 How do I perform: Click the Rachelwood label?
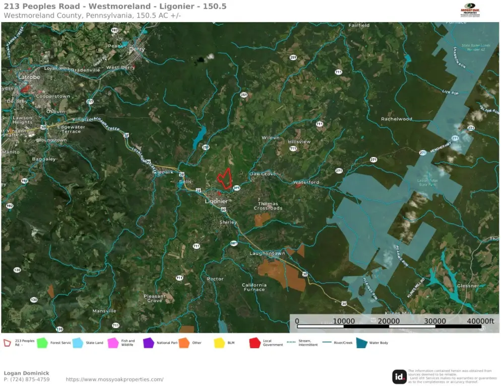point(397,119)
